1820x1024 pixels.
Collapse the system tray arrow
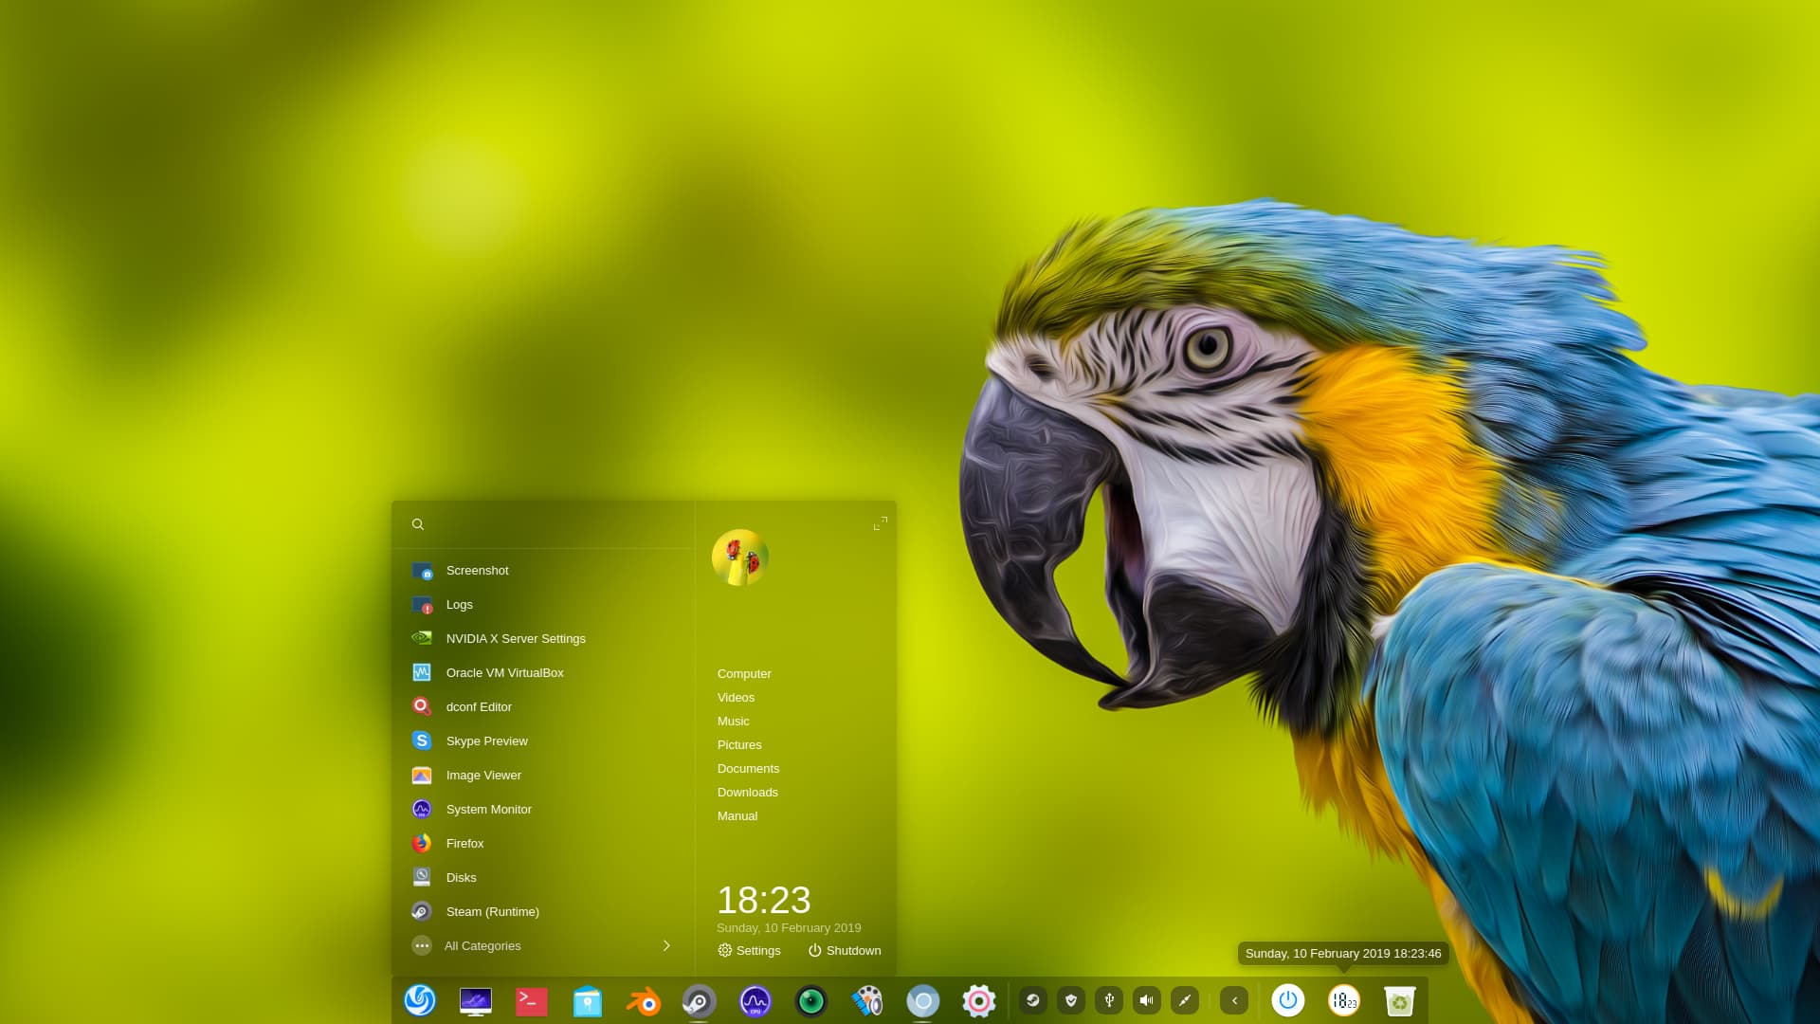click(1234, 1000)
